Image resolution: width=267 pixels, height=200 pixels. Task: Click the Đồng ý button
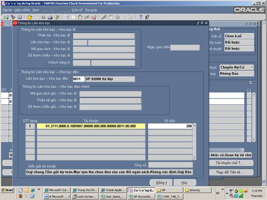point(161,182)
